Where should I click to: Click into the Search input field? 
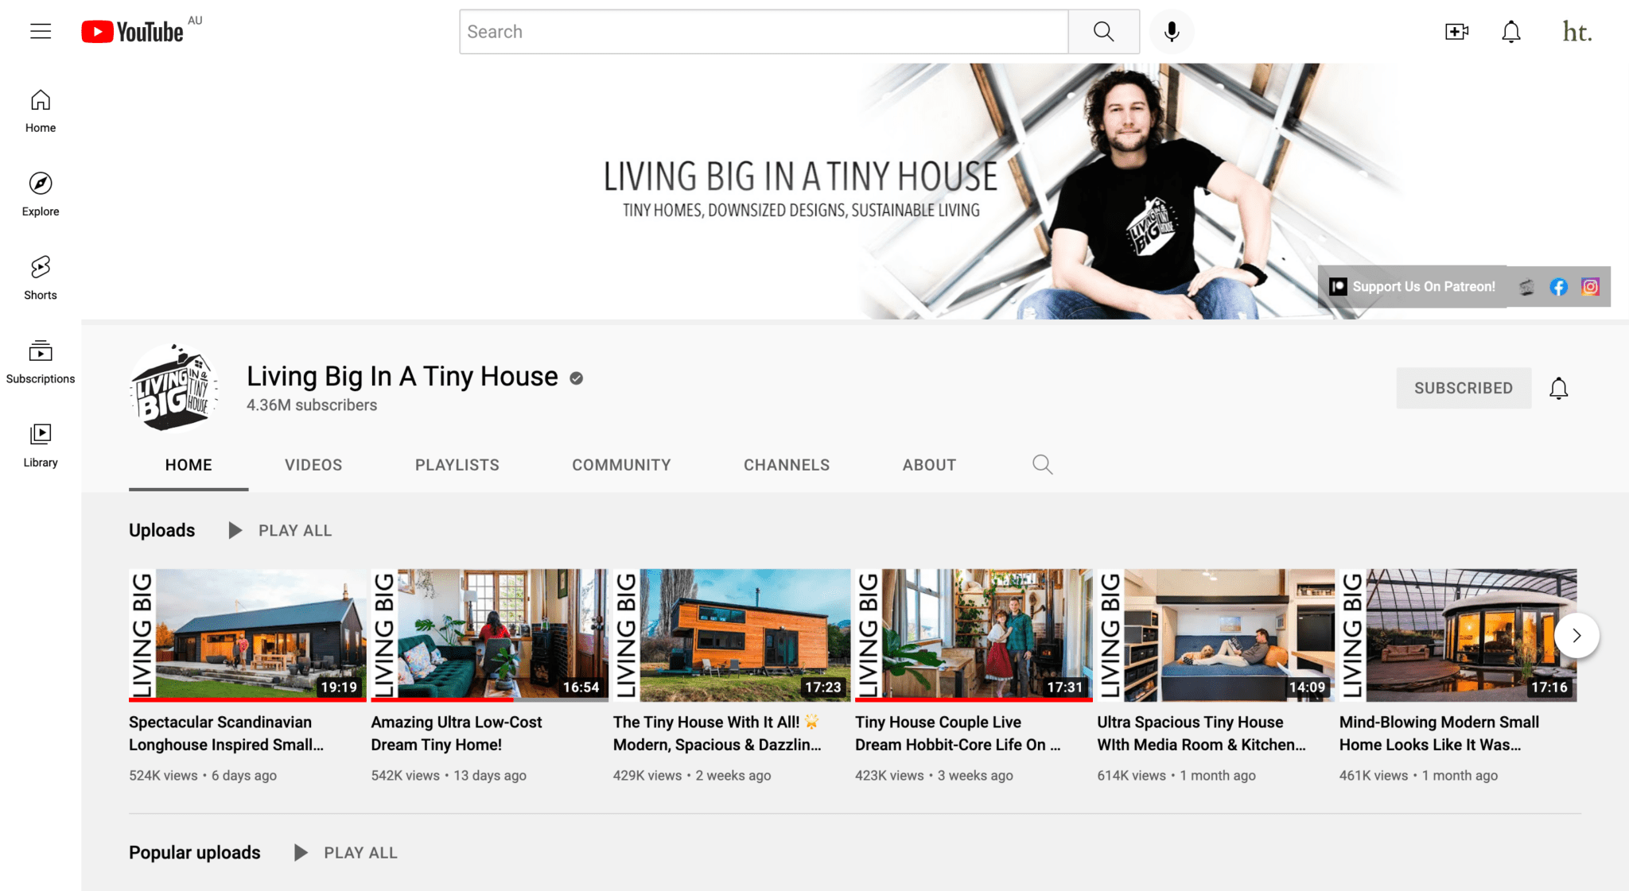coord(764,32)
